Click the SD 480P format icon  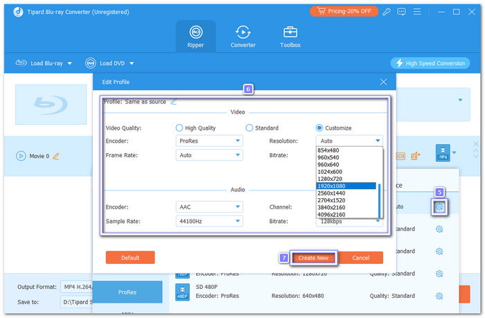(182, 292)
